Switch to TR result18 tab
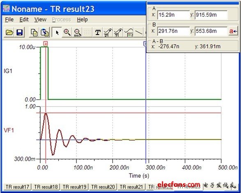Image resolution: width=241 pixels, height=193 pixels. coord(46,187)
